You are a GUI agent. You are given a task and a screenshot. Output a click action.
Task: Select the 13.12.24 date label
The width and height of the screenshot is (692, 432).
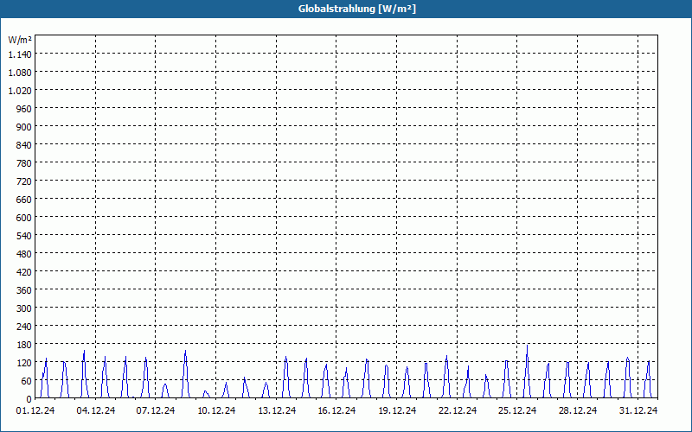(277, 410)
